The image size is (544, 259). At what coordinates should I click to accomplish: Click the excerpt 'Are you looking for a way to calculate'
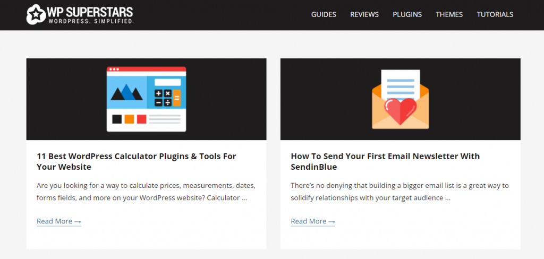tap(146, 192)
